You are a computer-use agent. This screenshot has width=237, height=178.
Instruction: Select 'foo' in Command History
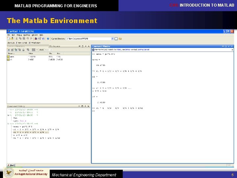15,118
